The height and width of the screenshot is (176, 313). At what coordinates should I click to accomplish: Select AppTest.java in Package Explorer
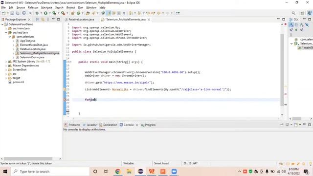point(27,41)
